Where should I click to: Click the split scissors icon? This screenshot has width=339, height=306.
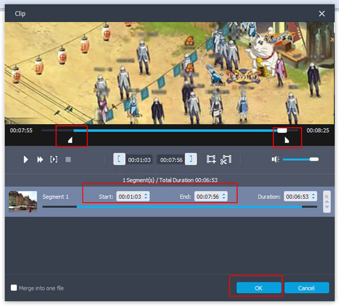(226, 160)
